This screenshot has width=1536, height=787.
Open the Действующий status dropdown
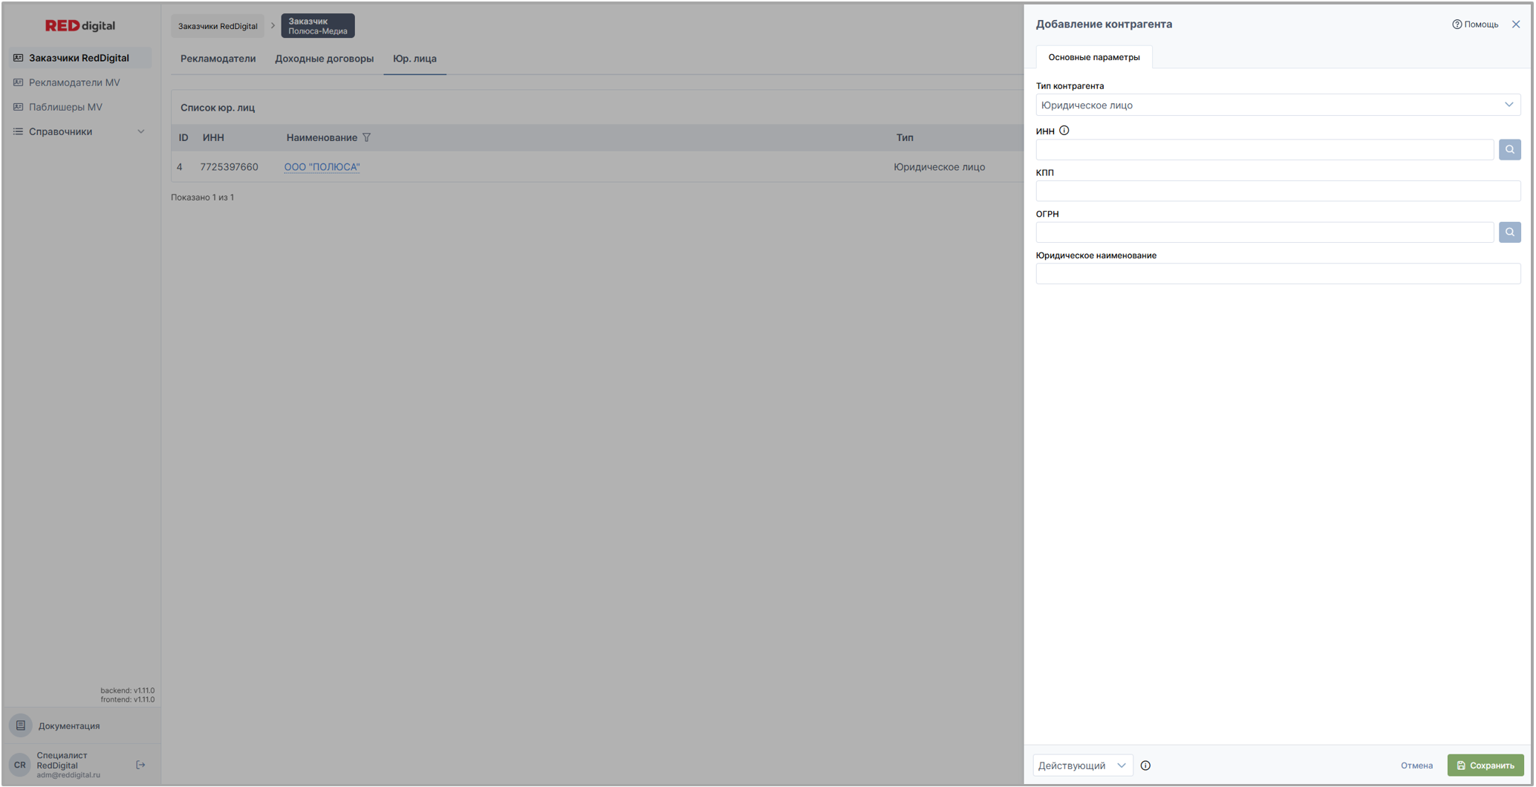click(x=1082, y=765)
